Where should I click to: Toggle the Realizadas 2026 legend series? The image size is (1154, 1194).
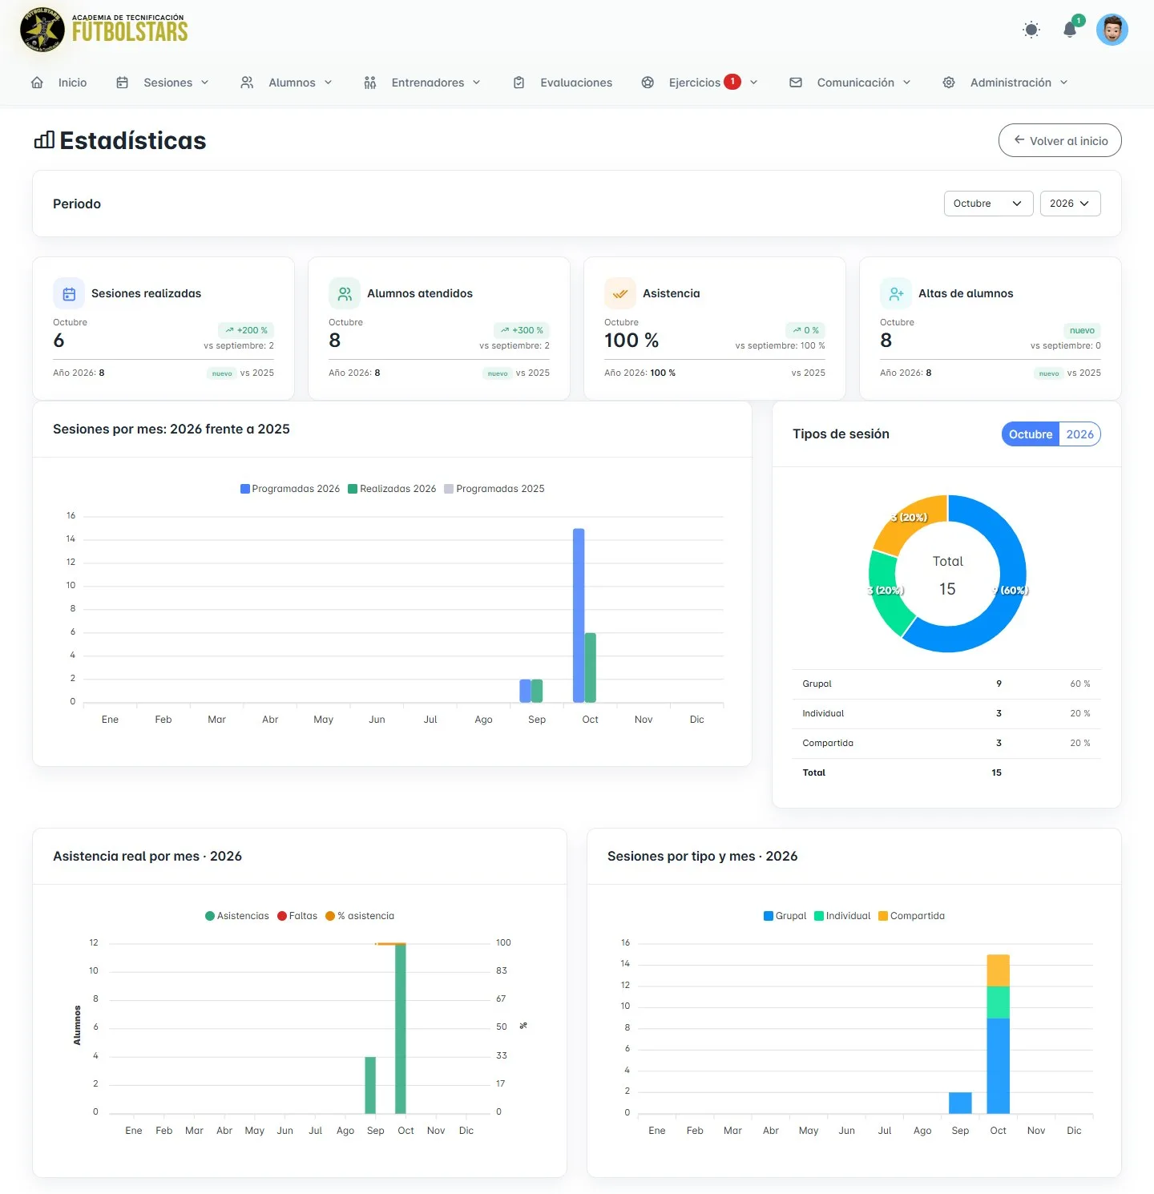coord(393,489)
